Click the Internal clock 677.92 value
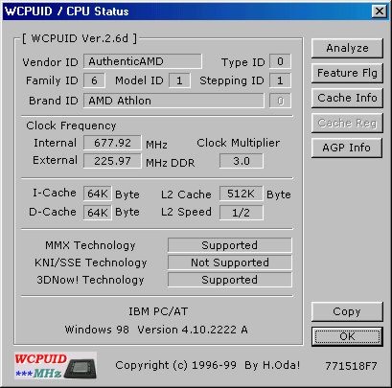Image resolution: width=392 pixels, height=388 pixels. (112, 143)
